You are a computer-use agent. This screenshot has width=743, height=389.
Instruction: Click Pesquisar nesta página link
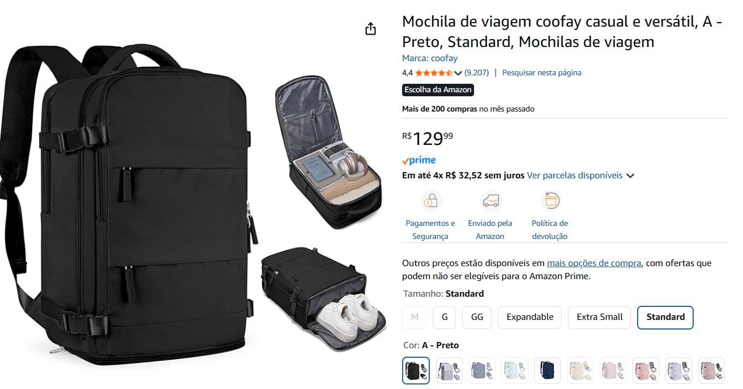542,72
